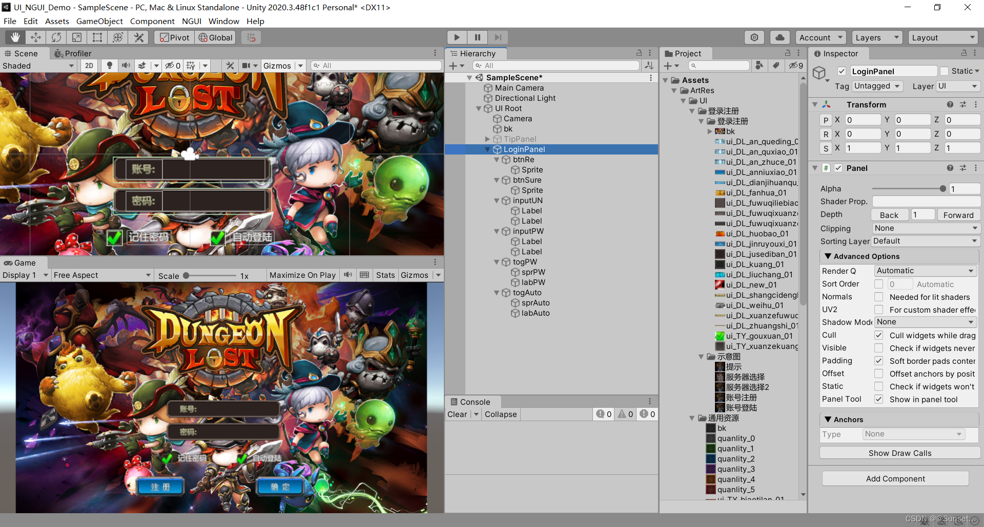The width and height of the screenshot is (984, 527).
Task: Select the Transform tool
Action: pos(118,37)
